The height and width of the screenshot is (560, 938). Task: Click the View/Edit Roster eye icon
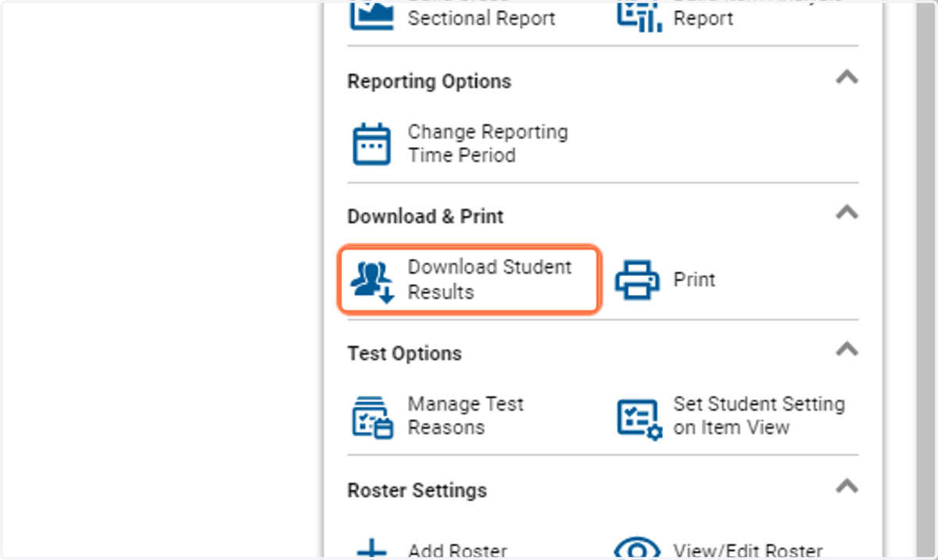pyautogui.click(x=638, y=549)
